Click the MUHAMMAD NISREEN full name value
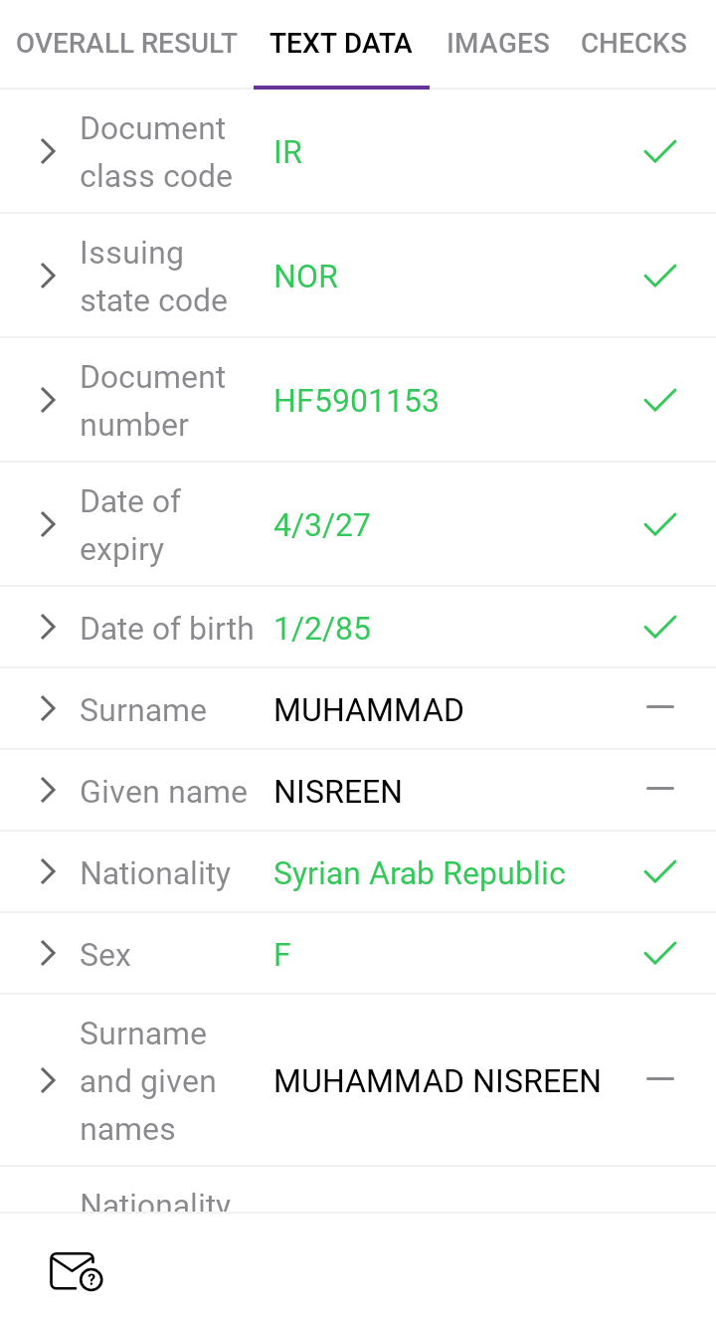 (x=438, y=1081)
